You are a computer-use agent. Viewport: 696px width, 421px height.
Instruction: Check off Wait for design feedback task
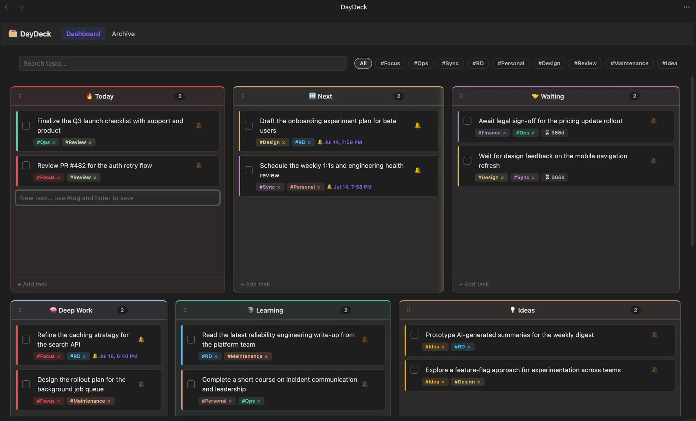[x=468, y=161]
